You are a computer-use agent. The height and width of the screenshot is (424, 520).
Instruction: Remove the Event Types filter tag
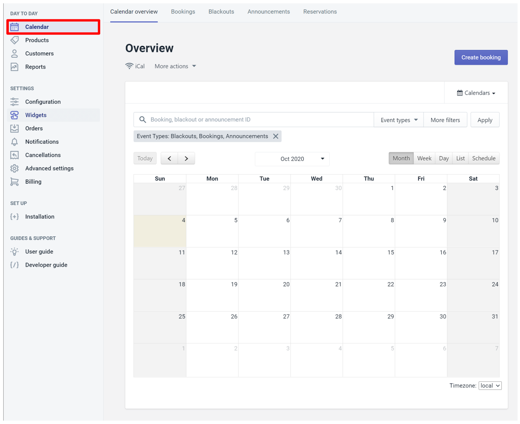[276, 136]
